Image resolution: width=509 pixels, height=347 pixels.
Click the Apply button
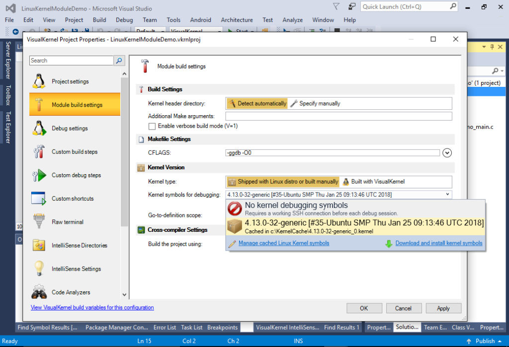click(x=443, y=308)
